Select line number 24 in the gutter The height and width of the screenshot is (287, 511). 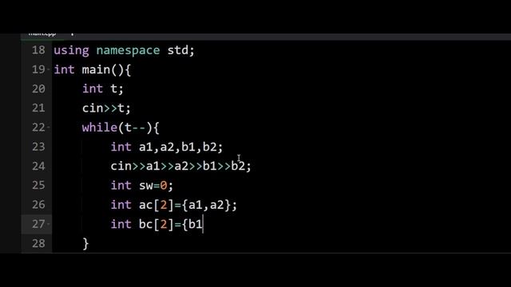coord(38,167)
